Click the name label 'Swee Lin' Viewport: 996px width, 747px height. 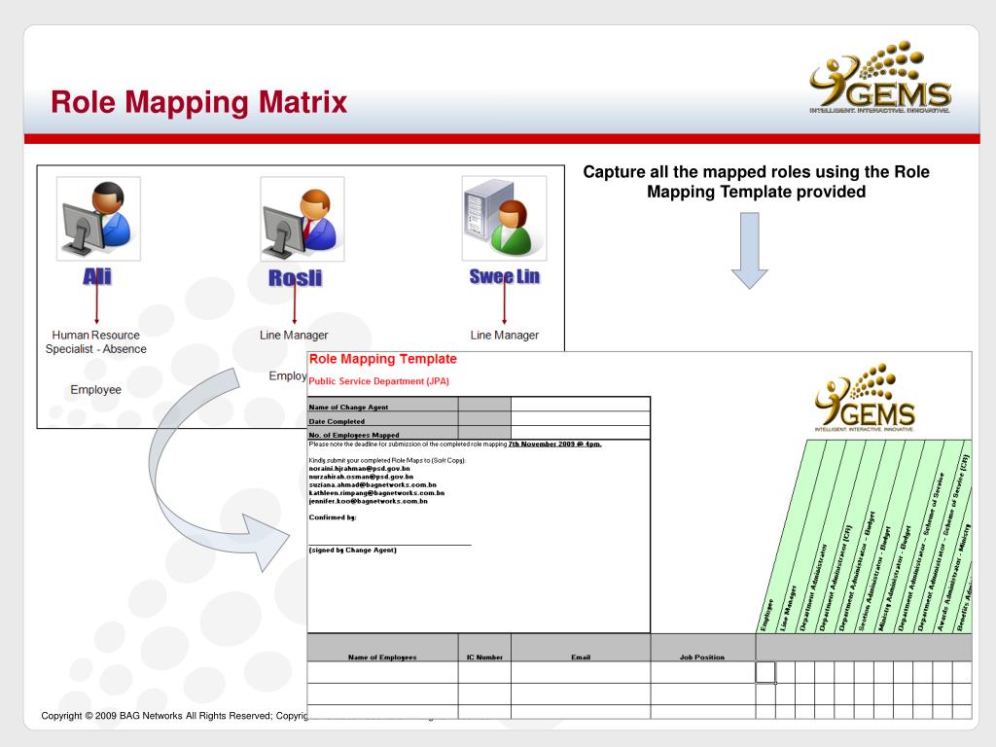click(505, 277)
